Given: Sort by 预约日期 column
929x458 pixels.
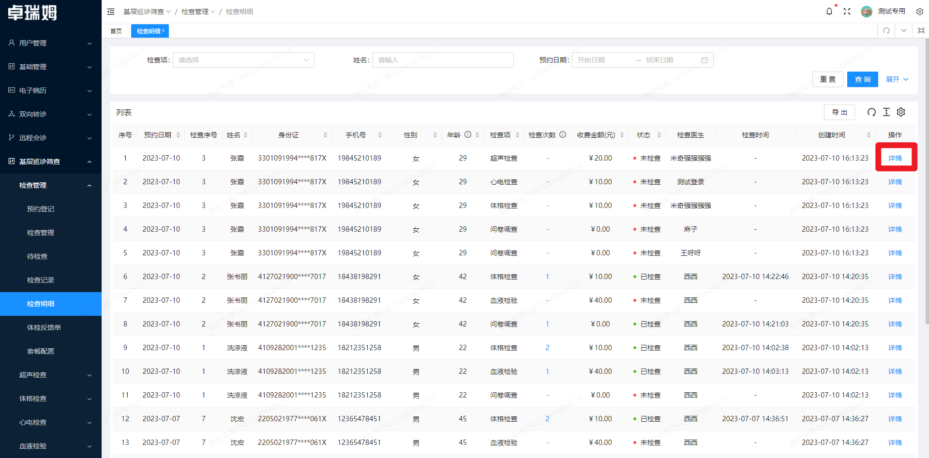Looking at the screenshot, I should click(x=178, y=135).
